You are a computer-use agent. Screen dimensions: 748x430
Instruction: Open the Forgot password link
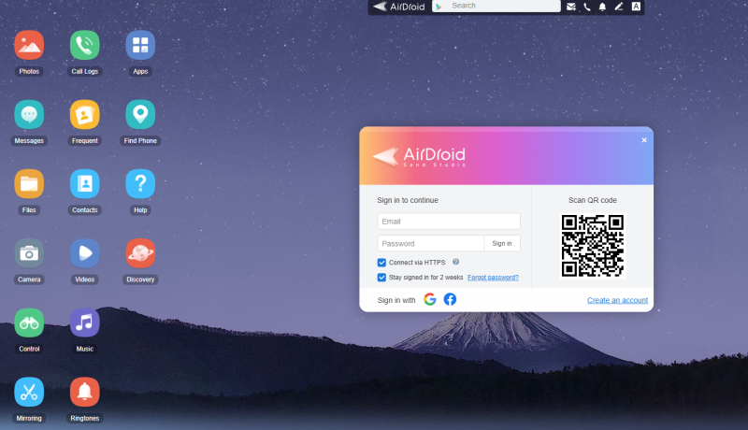(493, 278)
